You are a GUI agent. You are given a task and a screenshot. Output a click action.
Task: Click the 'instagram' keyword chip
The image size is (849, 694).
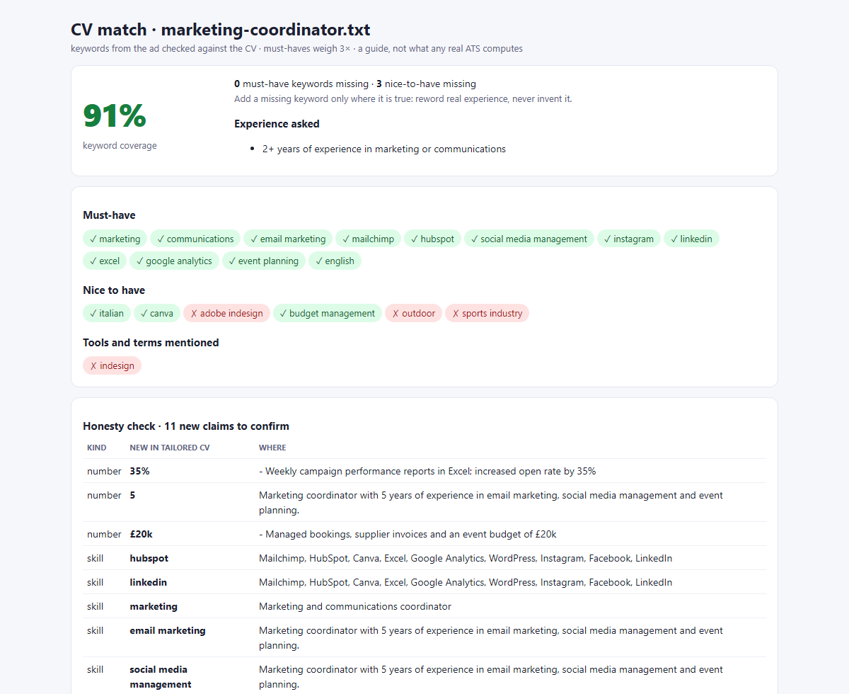[629, 239]
